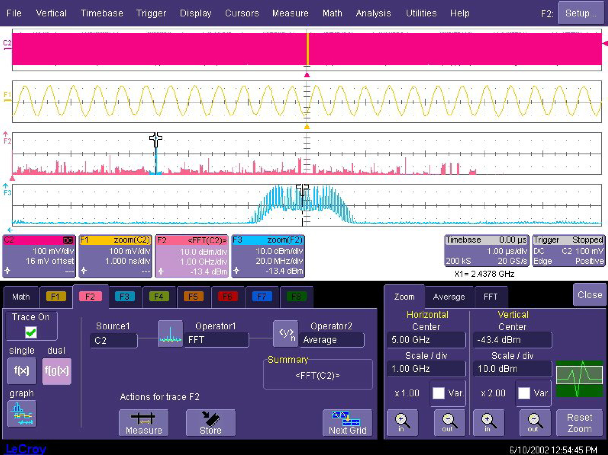Click the green zoom preview thumbnail
This screenshot has width=608, height=455.
579,379
